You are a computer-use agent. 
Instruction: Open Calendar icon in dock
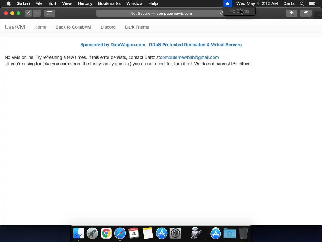pos(134,233)
